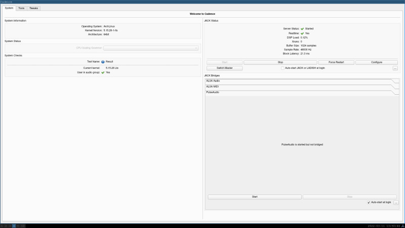Switch to the System tab
405x228 pixels.
click(x=9, y=8)
